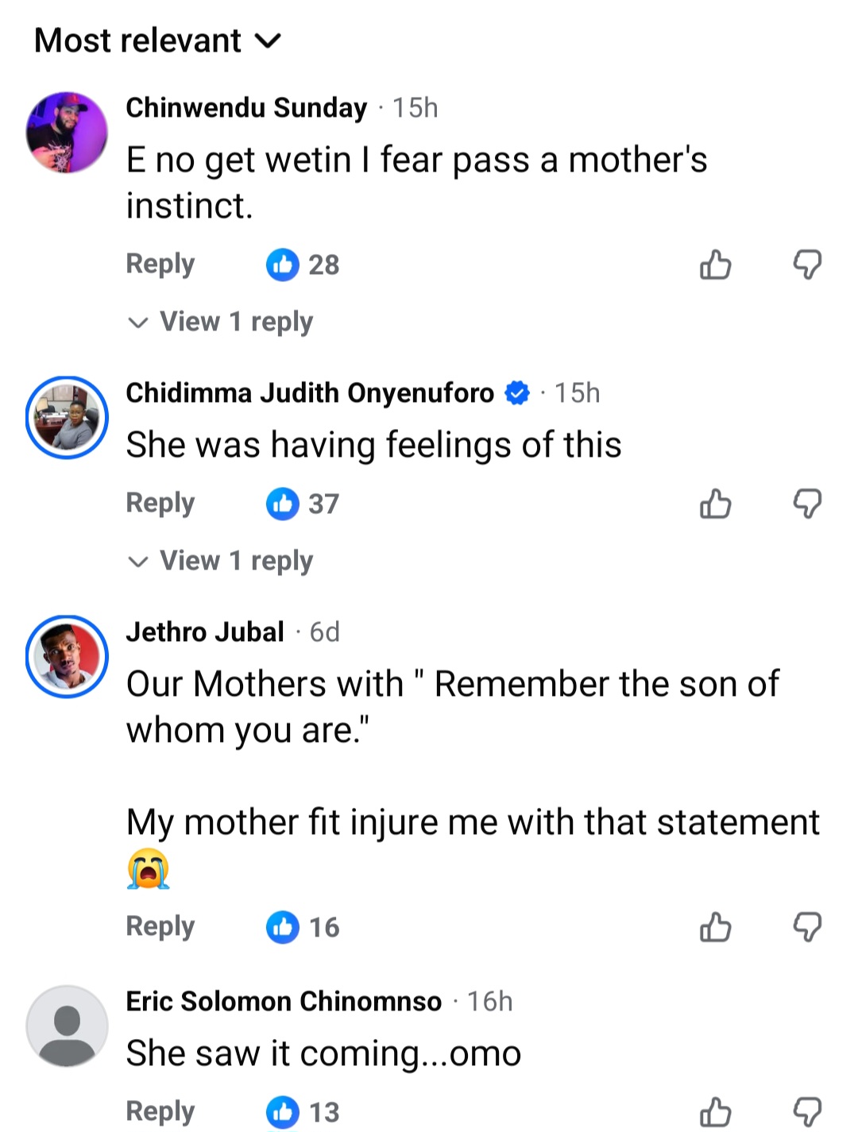
Task: Click the thumbs down icon on Chidimma's comment
Action: coord(810,503)
